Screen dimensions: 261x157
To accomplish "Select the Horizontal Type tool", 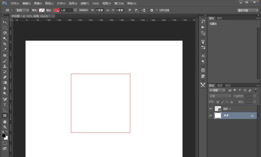I will (5, 104).
